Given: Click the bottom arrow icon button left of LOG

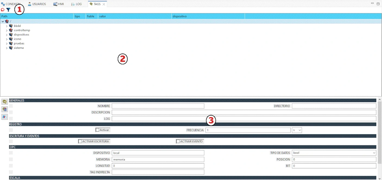Looking at the screenshot, I should click(x=5, y=117).
